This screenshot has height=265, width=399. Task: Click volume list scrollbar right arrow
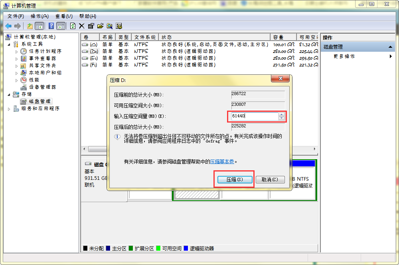coord(314,149)
